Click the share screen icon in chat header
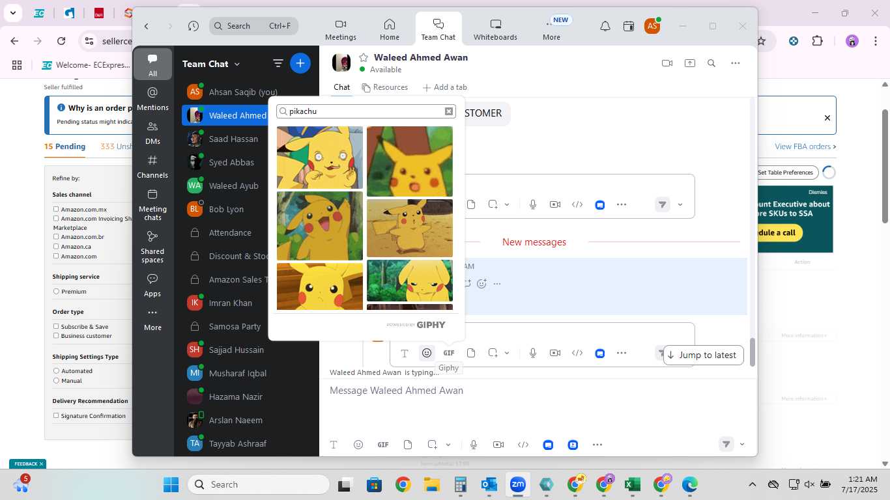This screenshot has width=890, height=500. (690, 63)
